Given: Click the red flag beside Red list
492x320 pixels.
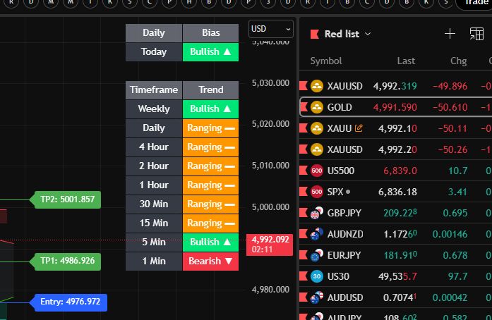Looking at the screenshot, I should click(314, 34).
